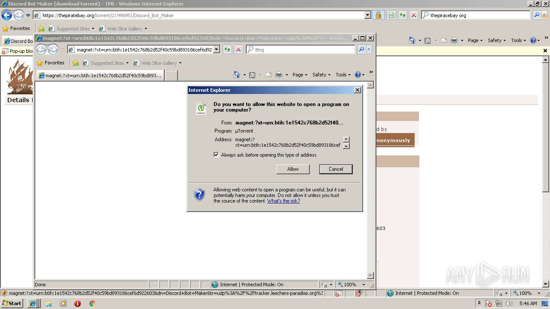The height and width of the screenshot is (309, 550).
Task: Click Forward arrow in main TPB window
Action: pos(18,15)
